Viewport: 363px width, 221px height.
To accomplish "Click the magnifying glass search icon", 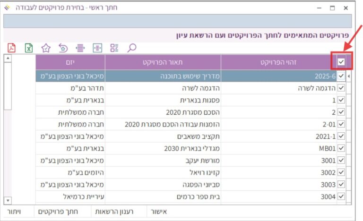I will click(x=132, y=48).
